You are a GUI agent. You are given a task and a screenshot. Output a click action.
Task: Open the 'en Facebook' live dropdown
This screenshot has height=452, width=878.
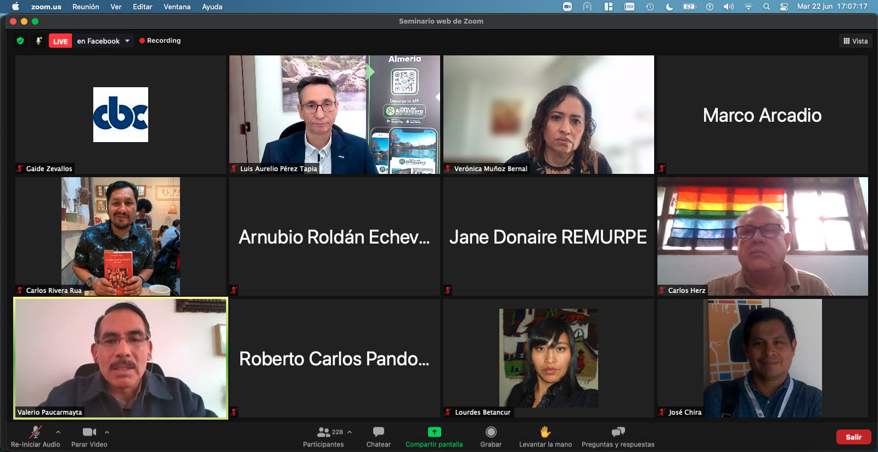point(127,41)
